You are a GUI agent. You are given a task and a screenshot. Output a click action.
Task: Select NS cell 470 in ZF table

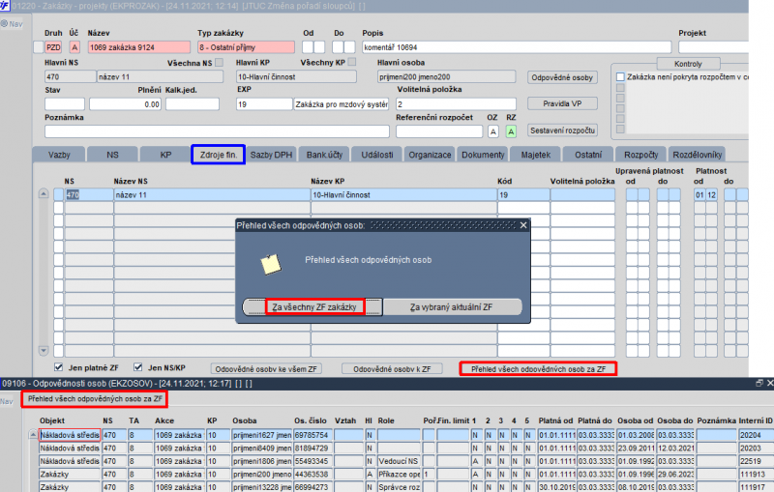89,194
